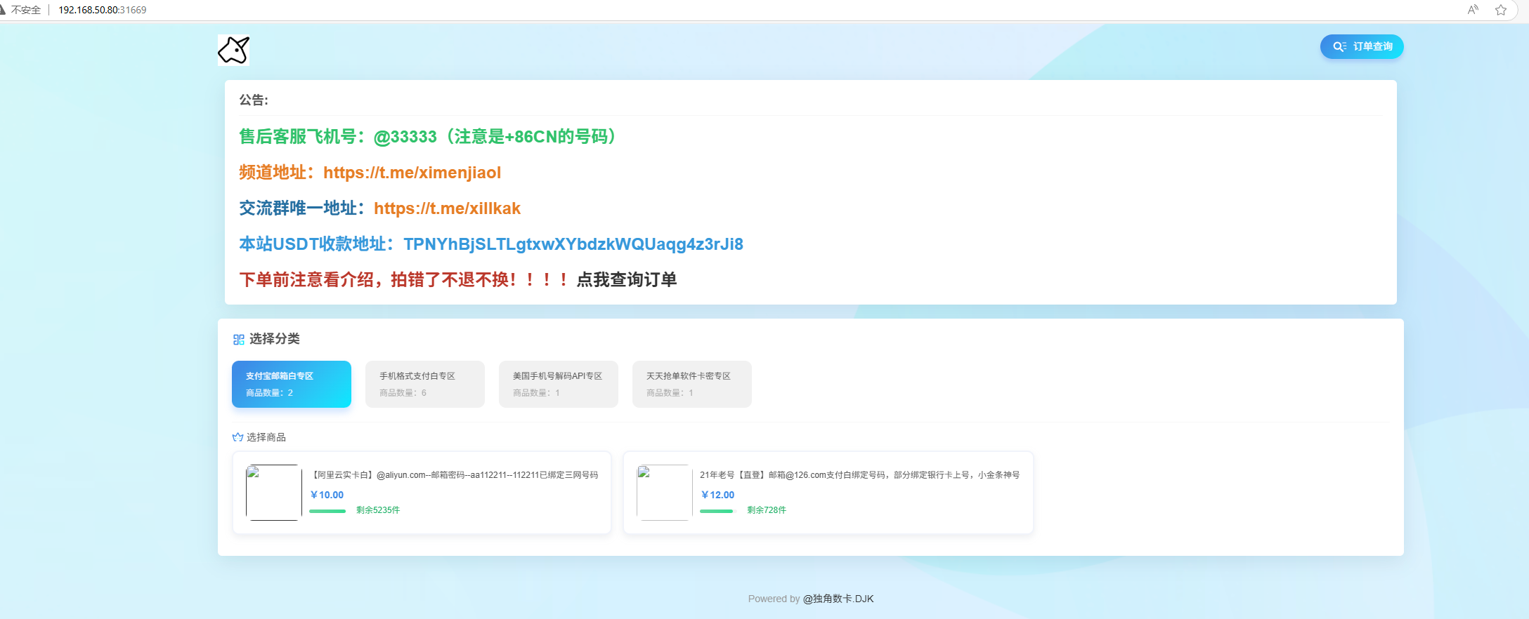Click the ¥10.00 price
This screenshot has height=619, width=1529.
327,495
